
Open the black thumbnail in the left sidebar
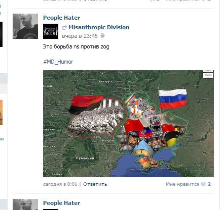point(1,34)
